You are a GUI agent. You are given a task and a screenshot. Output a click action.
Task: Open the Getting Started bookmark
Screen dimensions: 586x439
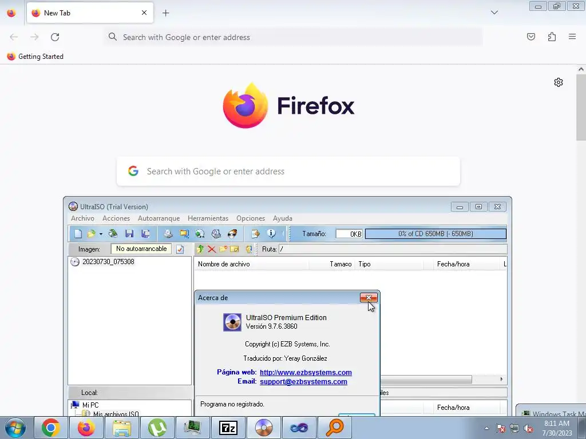tap(35, 57)
